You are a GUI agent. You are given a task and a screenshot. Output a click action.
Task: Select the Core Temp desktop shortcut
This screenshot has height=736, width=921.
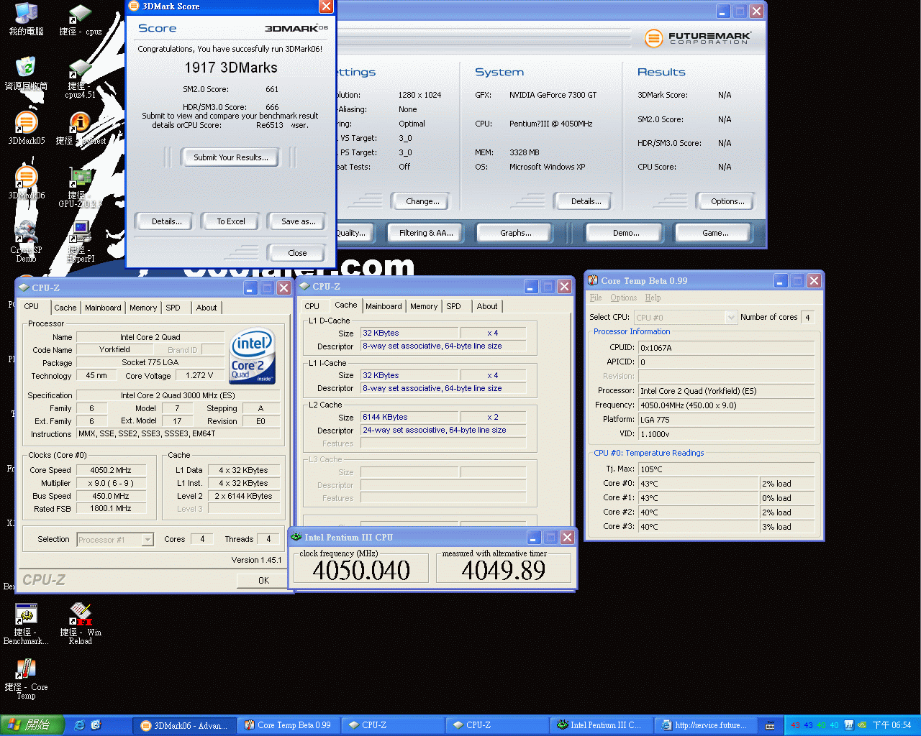[26, 678]
